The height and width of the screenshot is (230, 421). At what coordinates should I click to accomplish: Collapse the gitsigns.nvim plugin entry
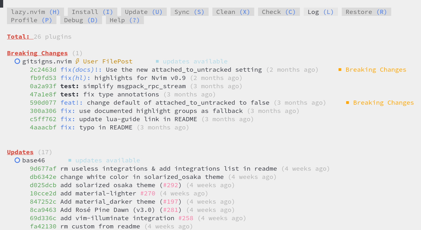coord(47,62)
